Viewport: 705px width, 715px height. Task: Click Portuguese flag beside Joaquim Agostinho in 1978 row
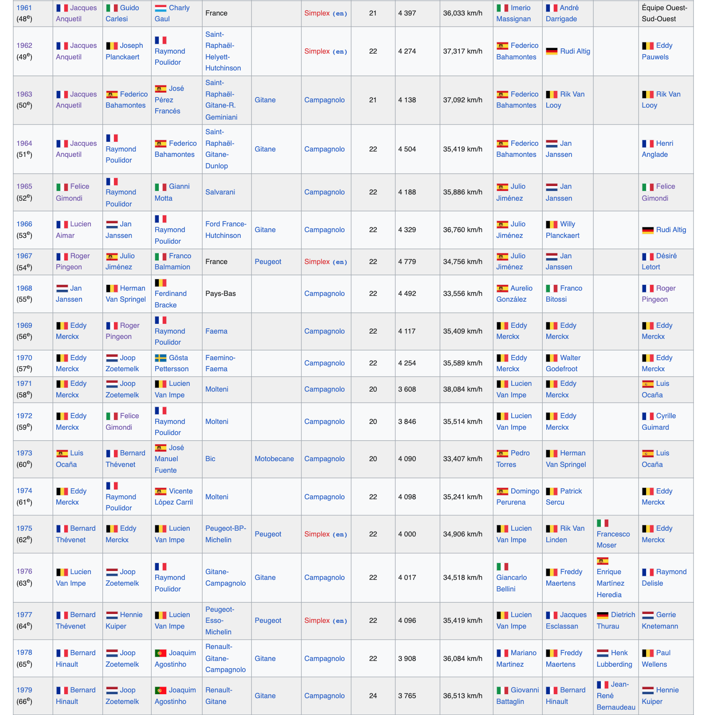161,653
